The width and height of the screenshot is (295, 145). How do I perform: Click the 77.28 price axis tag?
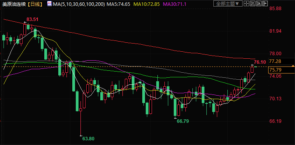tap(281, 61)
